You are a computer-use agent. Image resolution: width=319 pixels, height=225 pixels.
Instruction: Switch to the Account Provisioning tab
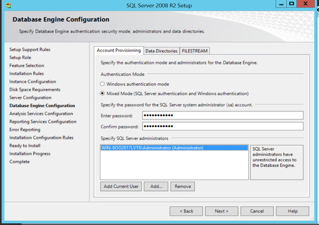(119, 50)
